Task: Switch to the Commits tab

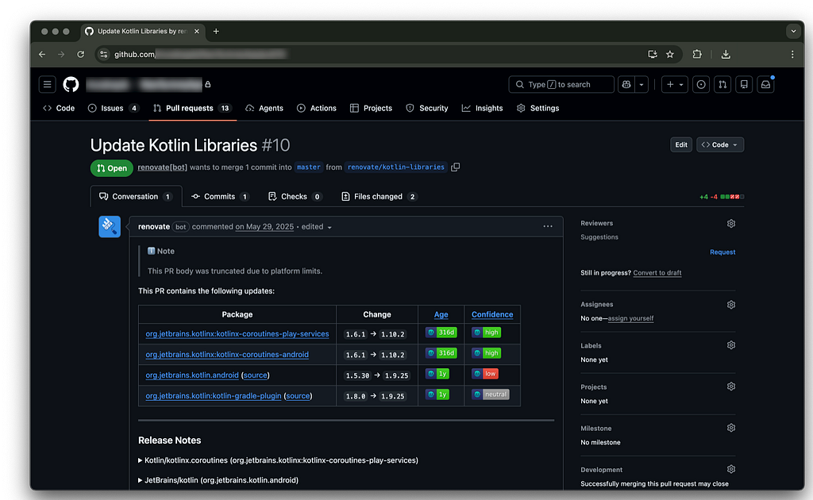Action: pos(220,196)
